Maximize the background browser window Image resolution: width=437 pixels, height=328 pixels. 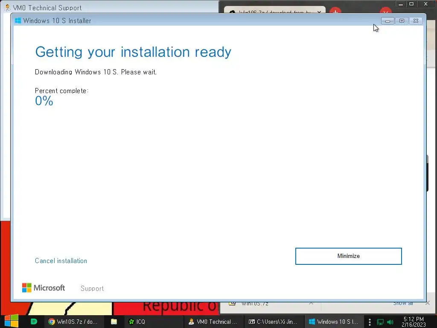(x=411, y=4)
